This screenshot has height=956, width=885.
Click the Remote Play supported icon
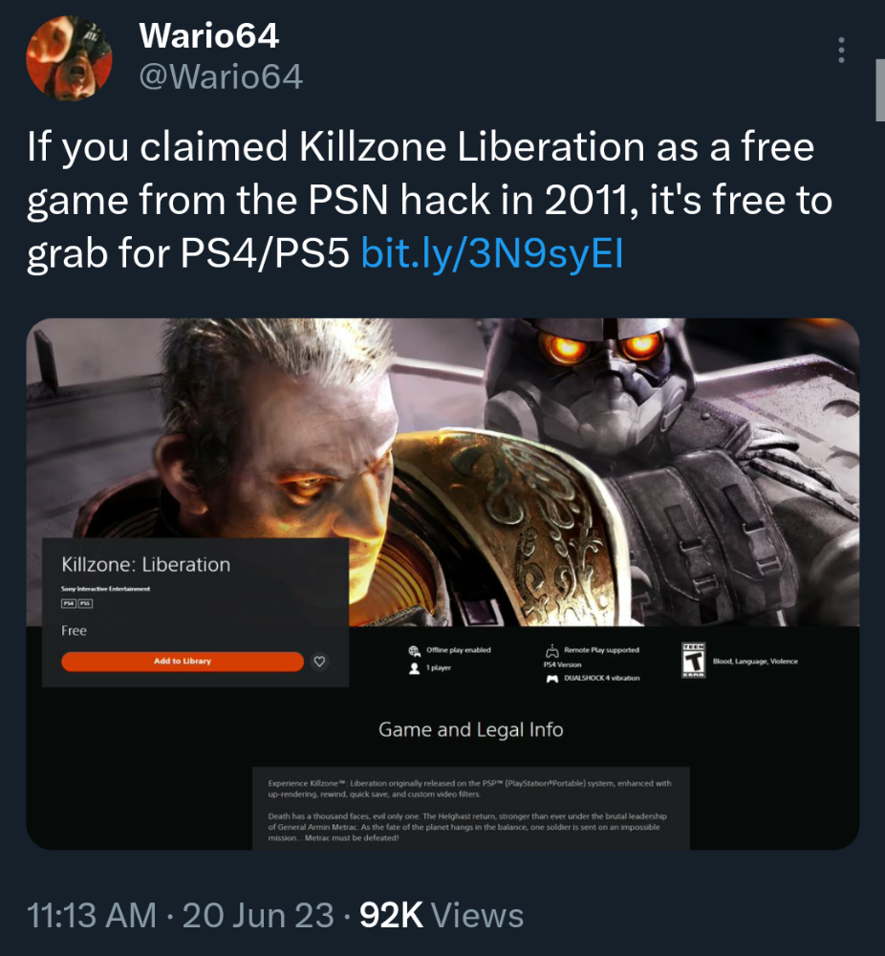[551, 650]
